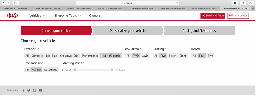256x98 pixels.
Task: Click the Find a dealer button
Action: (x=238, y=16)
